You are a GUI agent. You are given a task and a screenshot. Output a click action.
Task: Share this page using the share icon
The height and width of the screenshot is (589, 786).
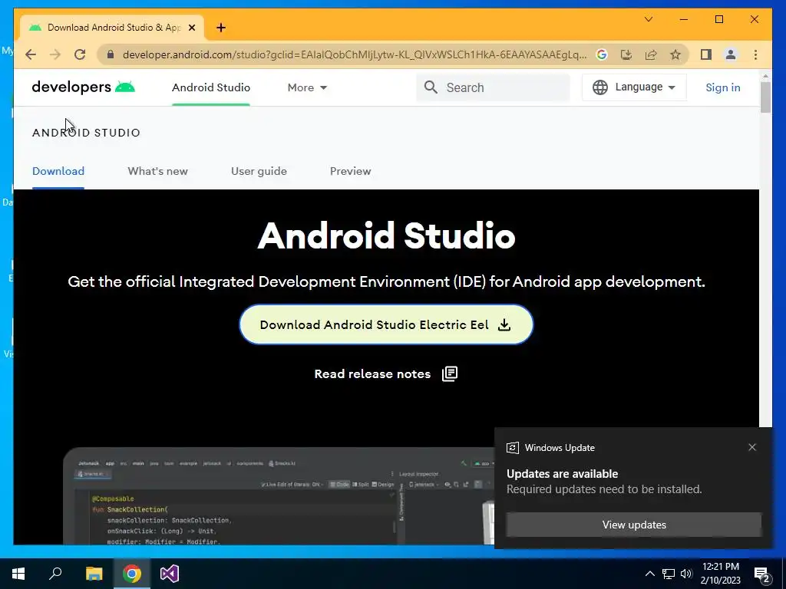point(651,54)
